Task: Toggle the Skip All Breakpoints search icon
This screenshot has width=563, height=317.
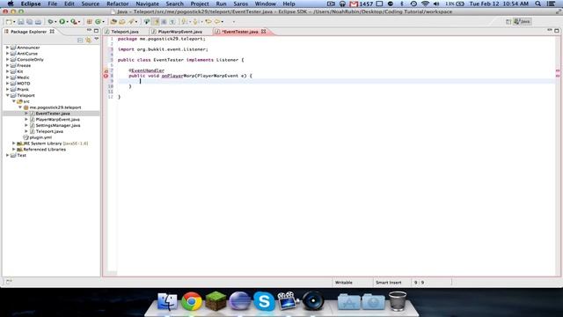Action: point(147,21)
